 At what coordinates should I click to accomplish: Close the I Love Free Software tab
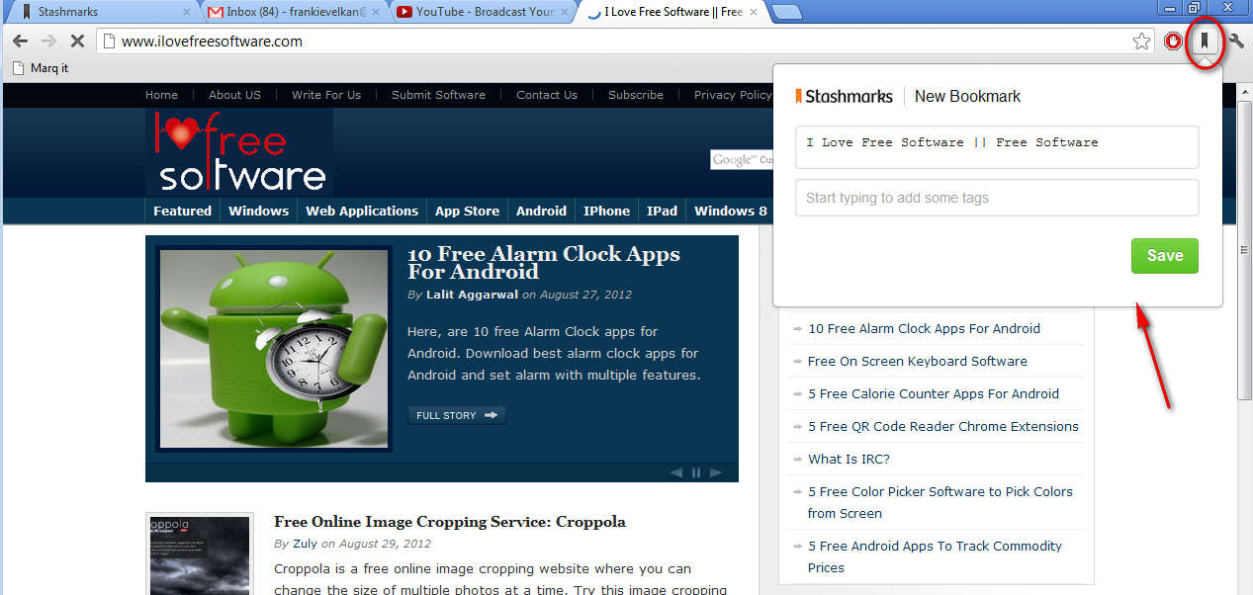click(755, 12)
